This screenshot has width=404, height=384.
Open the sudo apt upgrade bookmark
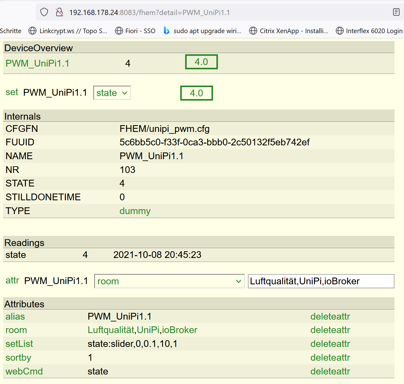tap(202, 31)
